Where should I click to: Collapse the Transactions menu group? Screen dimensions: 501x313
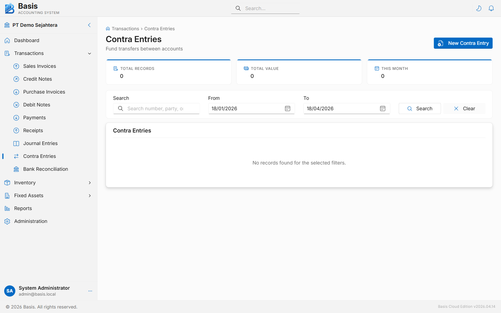pos(89,54)
